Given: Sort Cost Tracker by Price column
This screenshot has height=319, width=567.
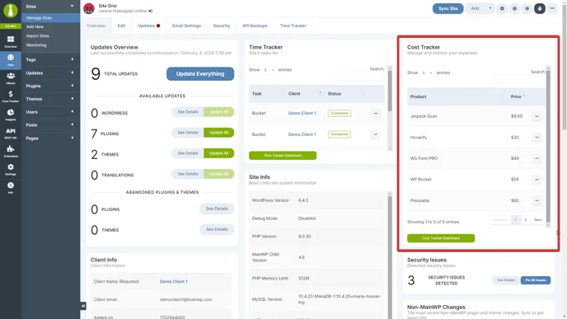Looking at the screenshot, I should (x=518, y=96).
